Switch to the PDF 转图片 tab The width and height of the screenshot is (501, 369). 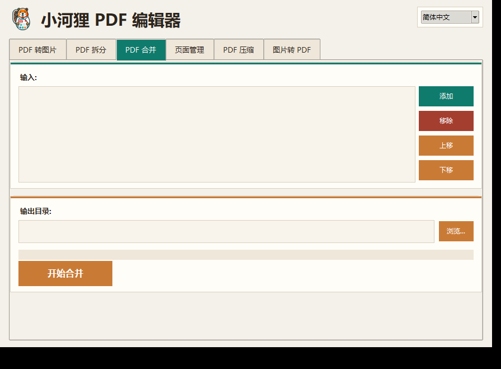tap(37, 50)
